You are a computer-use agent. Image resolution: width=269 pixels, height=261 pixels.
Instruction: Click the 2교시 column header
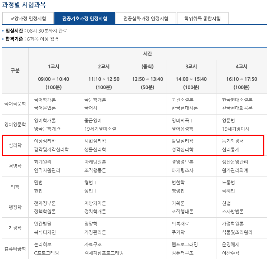click(104, 67)
